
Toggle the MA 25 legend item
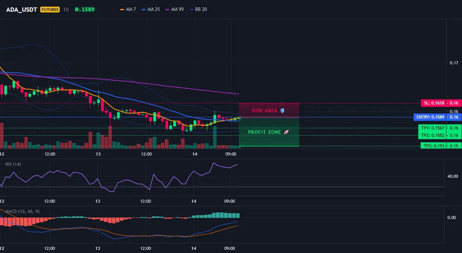pos(151,9)
